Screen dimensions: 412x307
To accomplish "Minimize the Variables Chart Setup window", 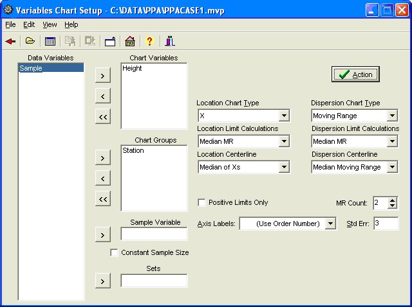I will [372, 10].
